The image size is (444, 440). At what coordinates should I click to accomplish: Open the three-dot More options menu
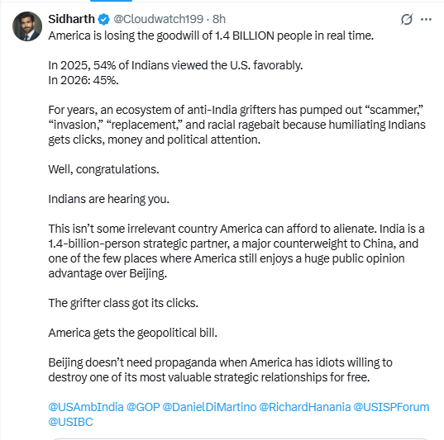pyautogui.click(x=426, y=19)
